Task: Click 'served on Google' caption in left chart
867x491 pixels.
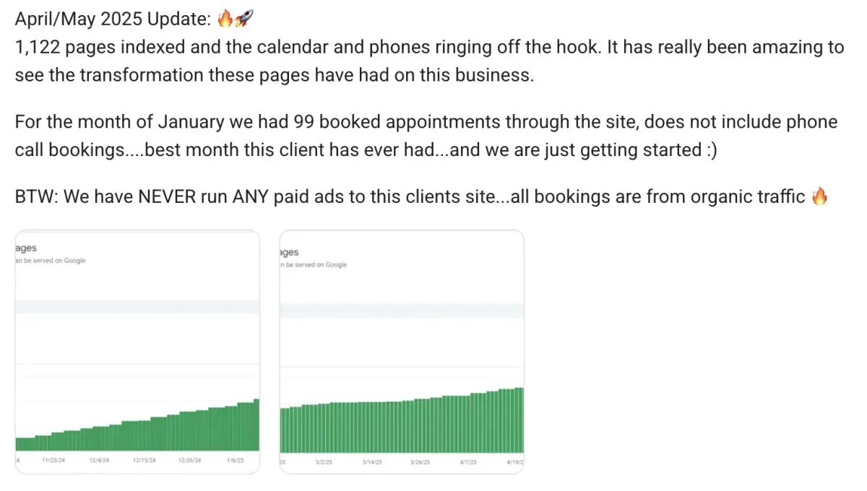Action: click(51, 261)
